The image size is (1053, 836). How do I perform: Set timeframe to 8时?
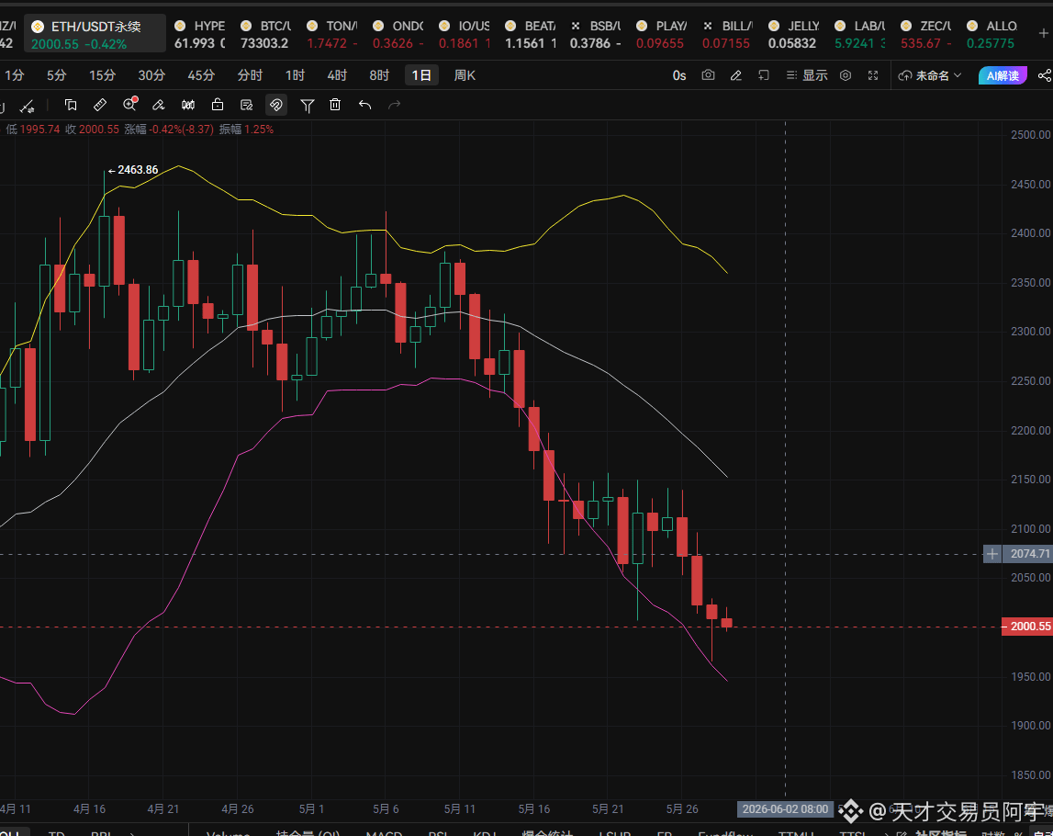point(379,75)
